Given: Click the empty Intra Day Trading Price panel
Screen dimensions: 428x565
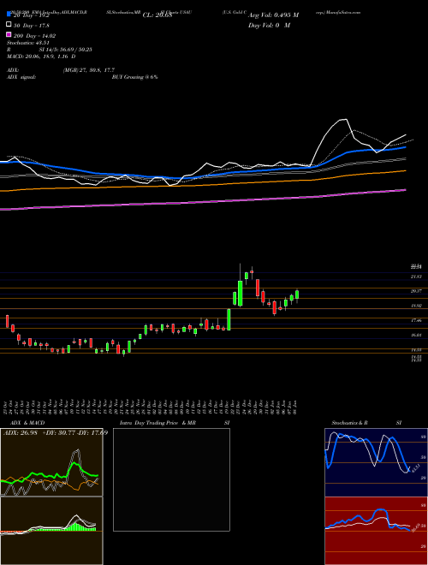Looking at the screenshot, I should tap(171, 479).
